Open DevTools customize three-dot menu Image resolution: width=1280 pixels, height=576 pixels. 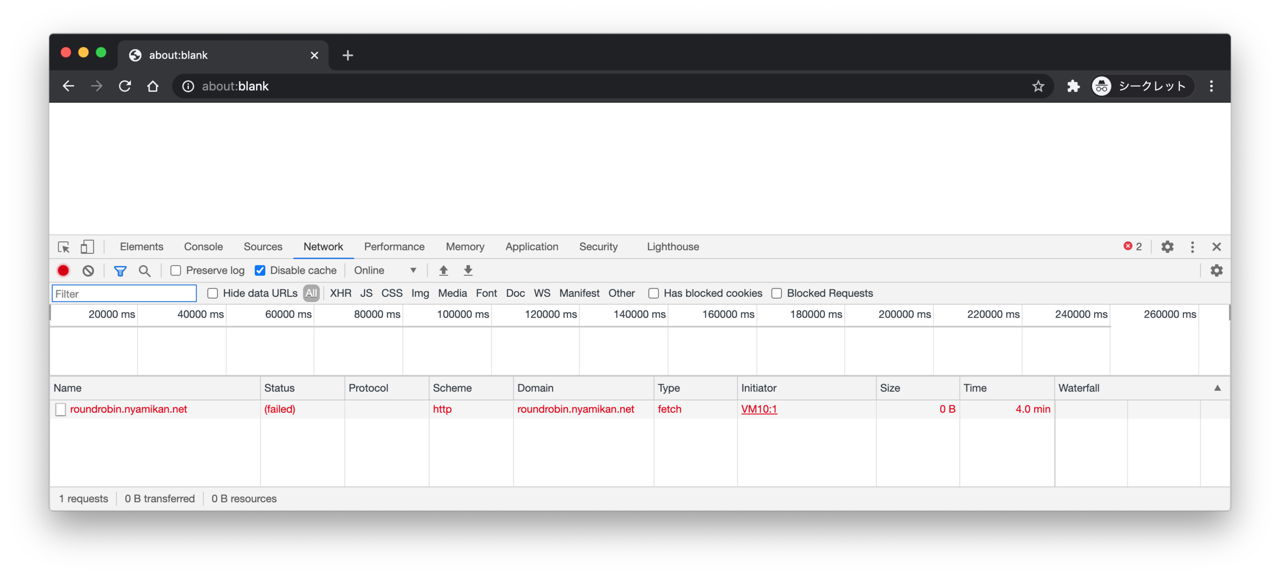(x=1191, y=246)
